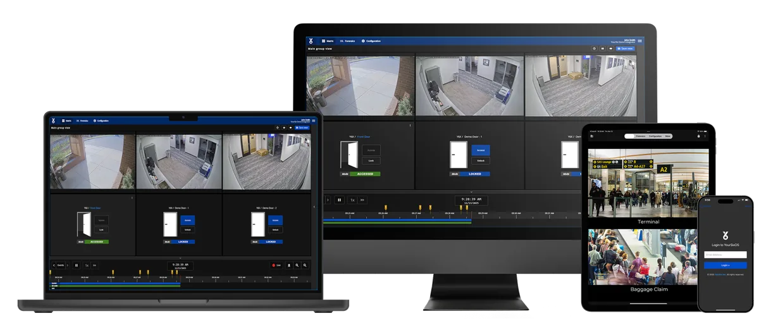
Task: Switch to Forensics tab on the laptop
Action: click(82, 120)
